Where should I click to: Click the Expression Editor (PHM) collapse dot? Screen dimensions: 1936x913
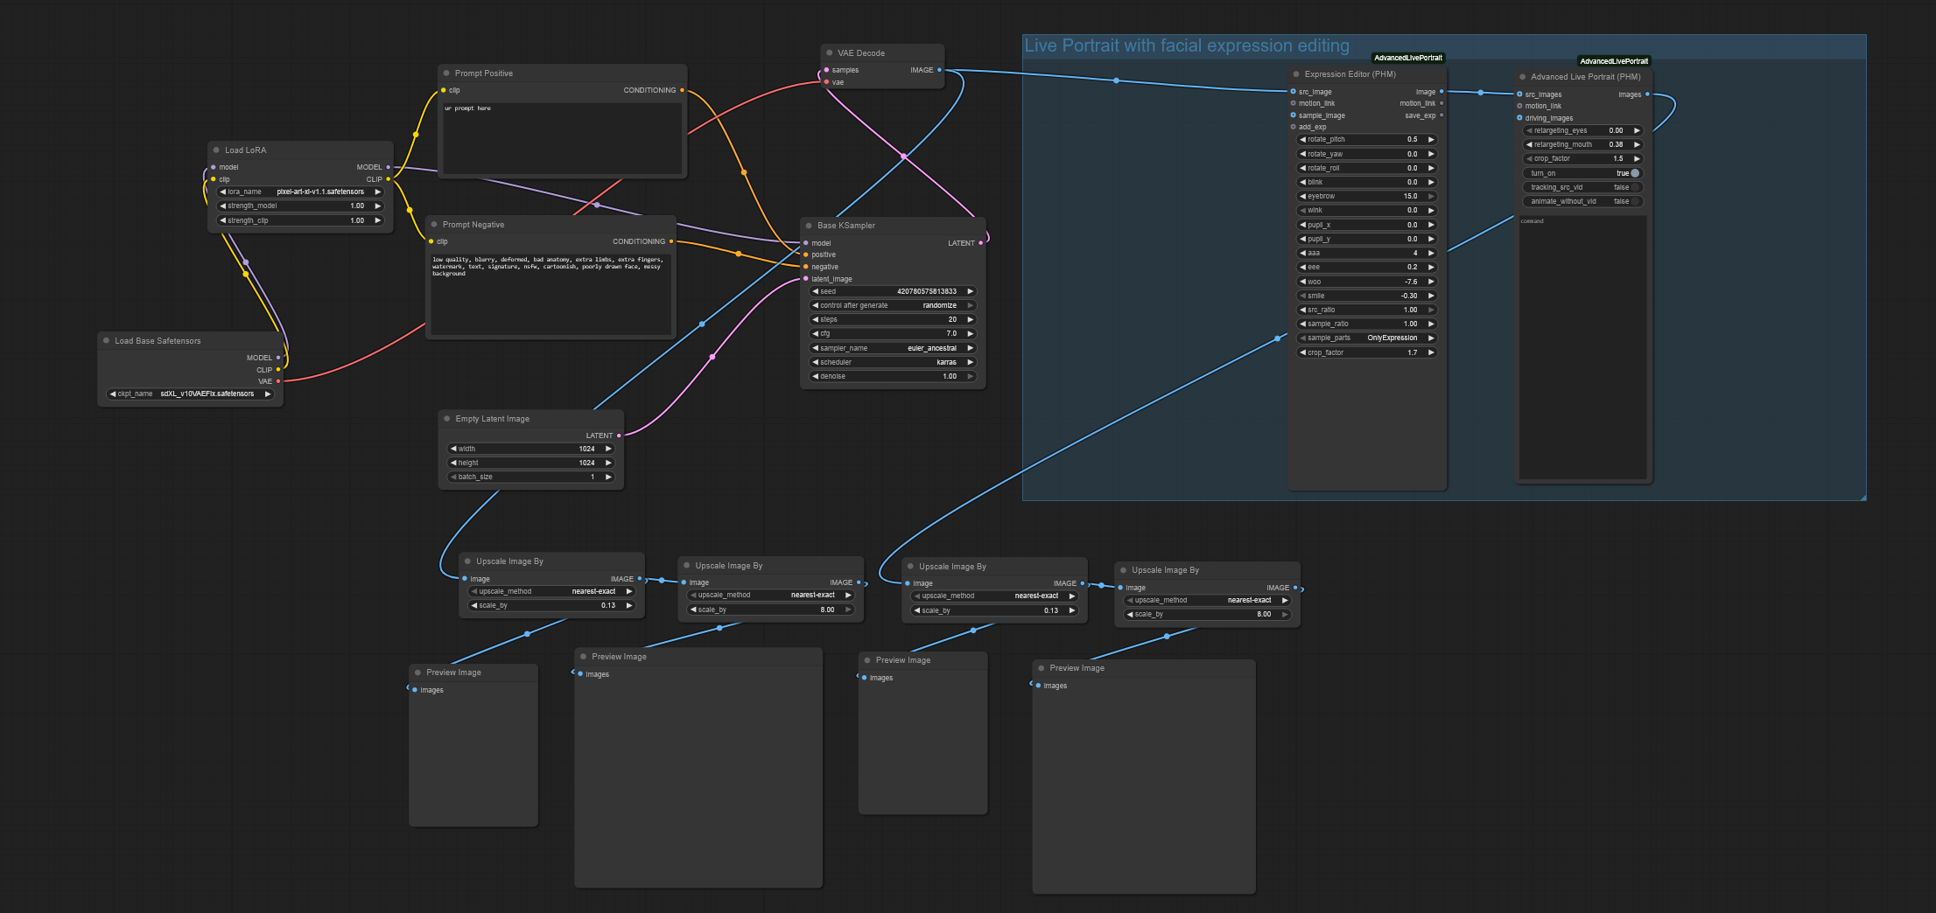pyautogui.click(x=1296, y=74)
